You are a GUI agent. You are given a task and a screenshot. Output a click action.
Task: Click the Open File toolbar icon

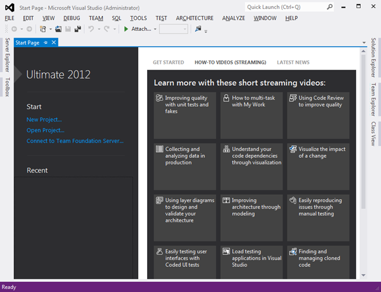click(58, 29)
